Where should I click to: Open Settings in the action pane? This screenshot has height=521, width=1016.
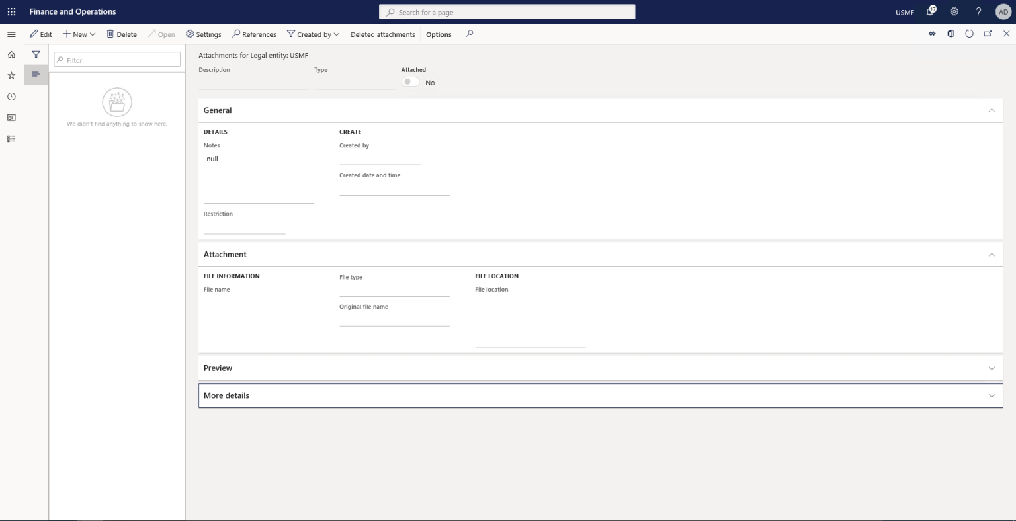[x=203, y=34]
